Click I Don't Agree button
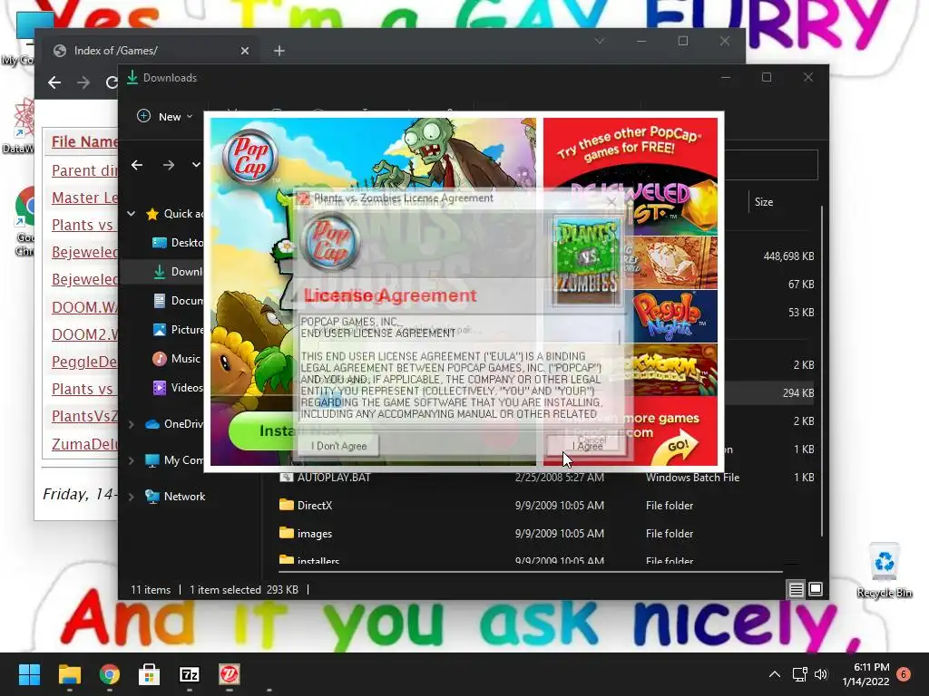The width and height of the screenshot is (929, 696). [339, 446]
